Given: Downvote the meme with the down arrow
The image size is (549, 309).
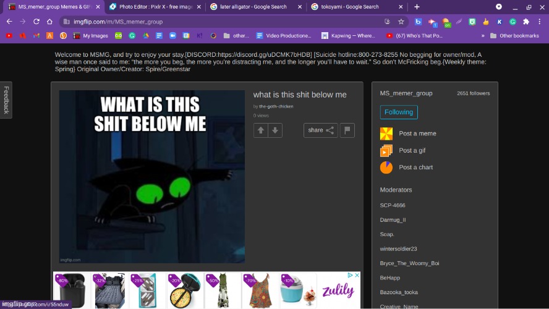Looking at the screenshot, I should point(275,130).
